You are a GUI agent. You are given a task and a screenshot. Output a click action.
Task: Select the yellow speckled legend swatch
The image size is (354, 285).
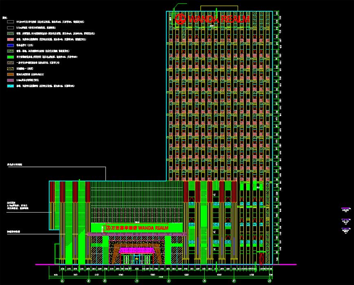pyautogui.click(x=11, y=68)
